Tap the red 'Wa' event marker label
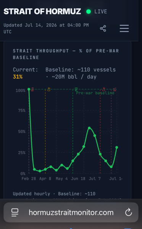Screen dimensions: 142x229 click(x=32, y=89)
